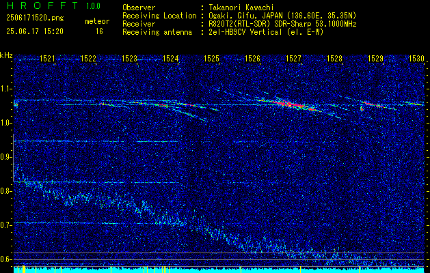Image resolution: width=430 pixels, height=273 pixels.
Task: Click the 1522 time axis marker
Action: [x=88, y=58]
